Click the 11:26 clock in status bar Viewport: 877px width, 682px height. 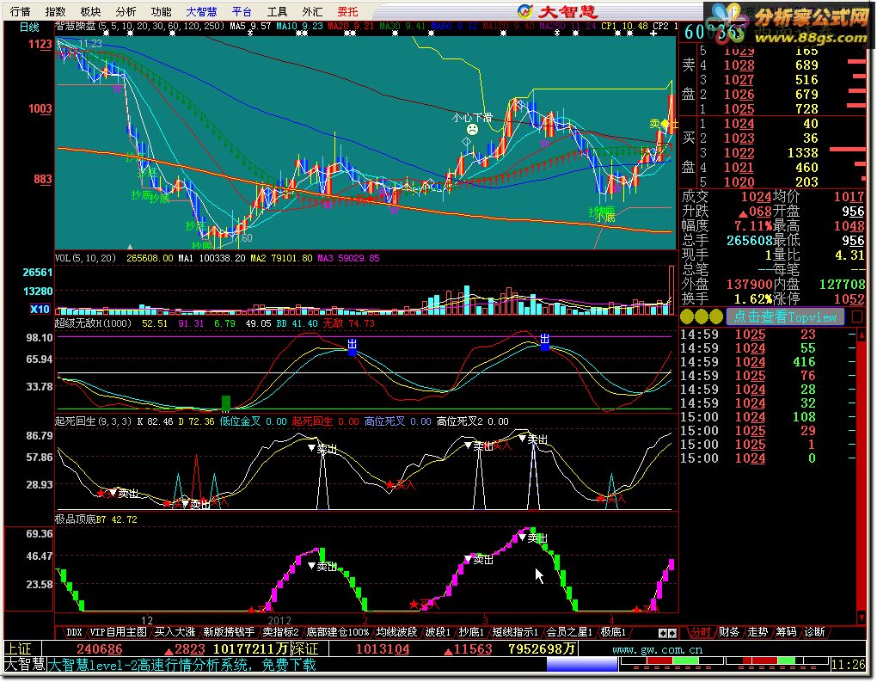point(848,665)
